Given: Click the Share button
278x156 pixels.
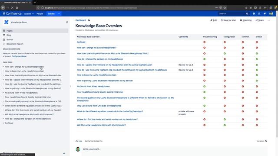Looking at the screenshot, I should click(260, 20).
